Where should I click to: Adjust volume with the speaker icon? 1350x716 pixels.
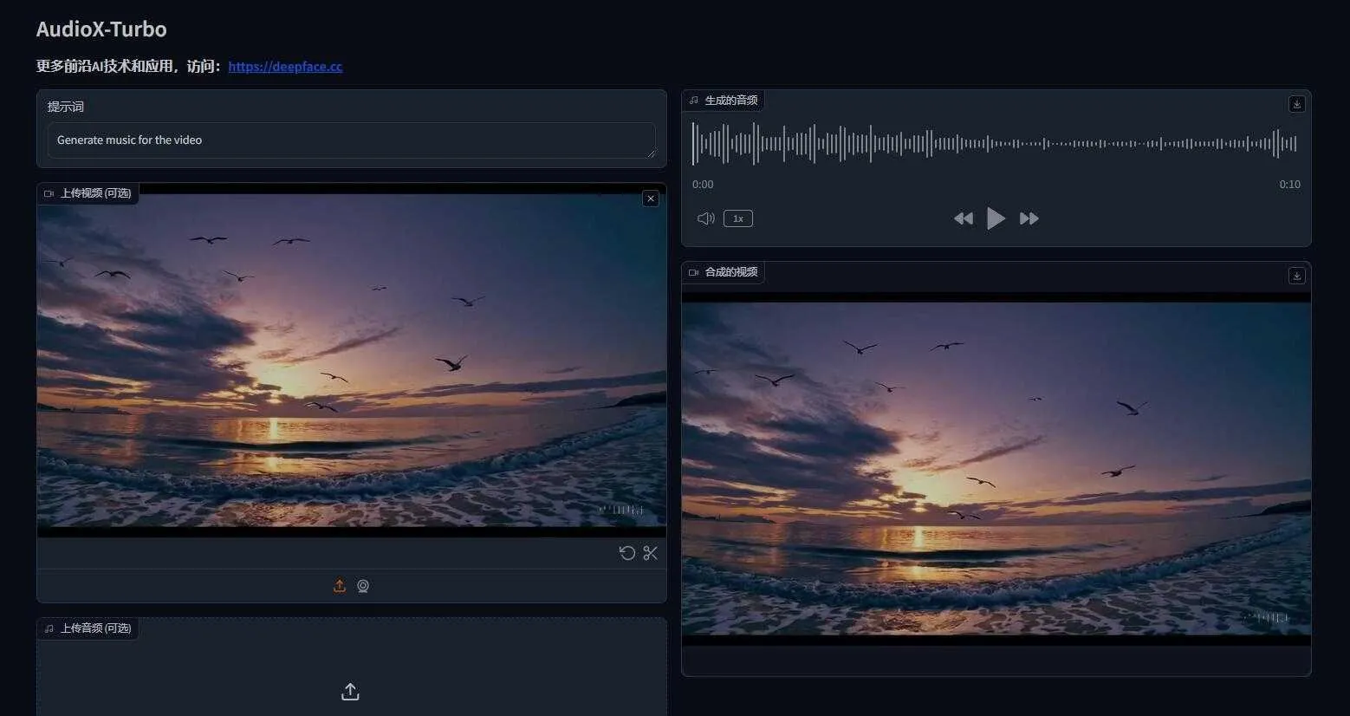(706, 218)
